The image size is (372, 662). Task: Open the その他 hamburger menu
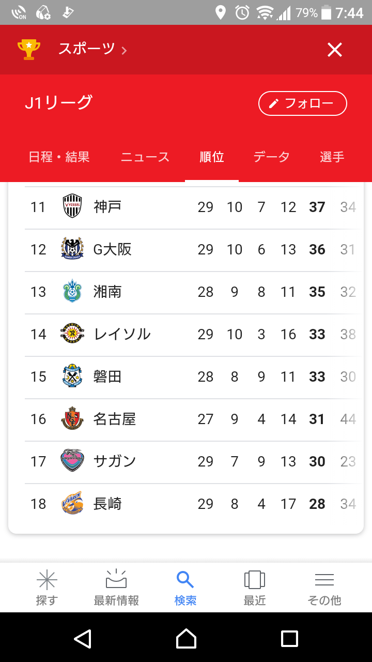324,588
